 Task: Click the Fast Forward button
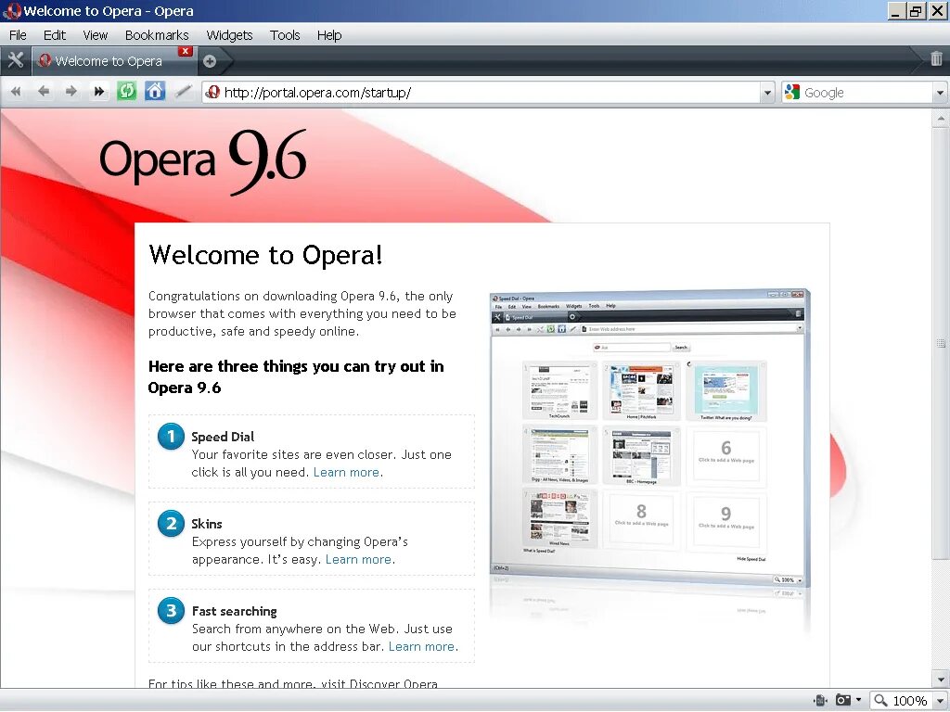pos(98,92)
